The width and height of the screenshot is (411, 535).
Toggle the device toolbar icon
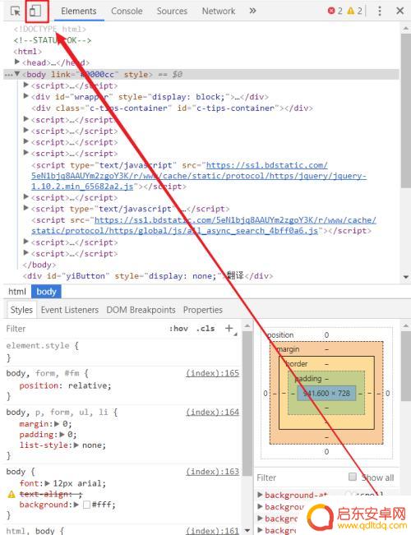(x=35, y=11)
